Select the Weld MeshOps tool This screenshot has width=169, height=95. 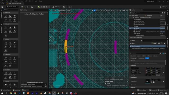click(15, 74)
